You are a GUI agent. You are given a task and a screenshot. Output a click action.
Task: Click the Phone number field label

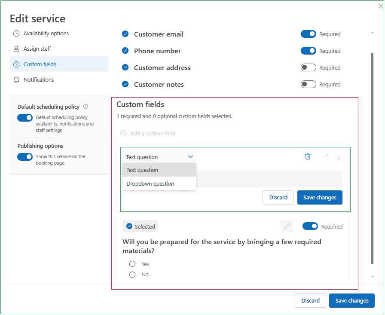[157, 51]
